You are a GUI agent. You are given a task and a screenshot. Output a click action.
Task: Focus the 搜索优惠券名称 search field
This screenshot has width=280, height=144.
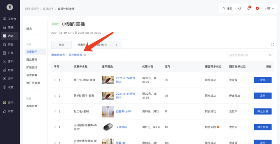coord(250,55)
